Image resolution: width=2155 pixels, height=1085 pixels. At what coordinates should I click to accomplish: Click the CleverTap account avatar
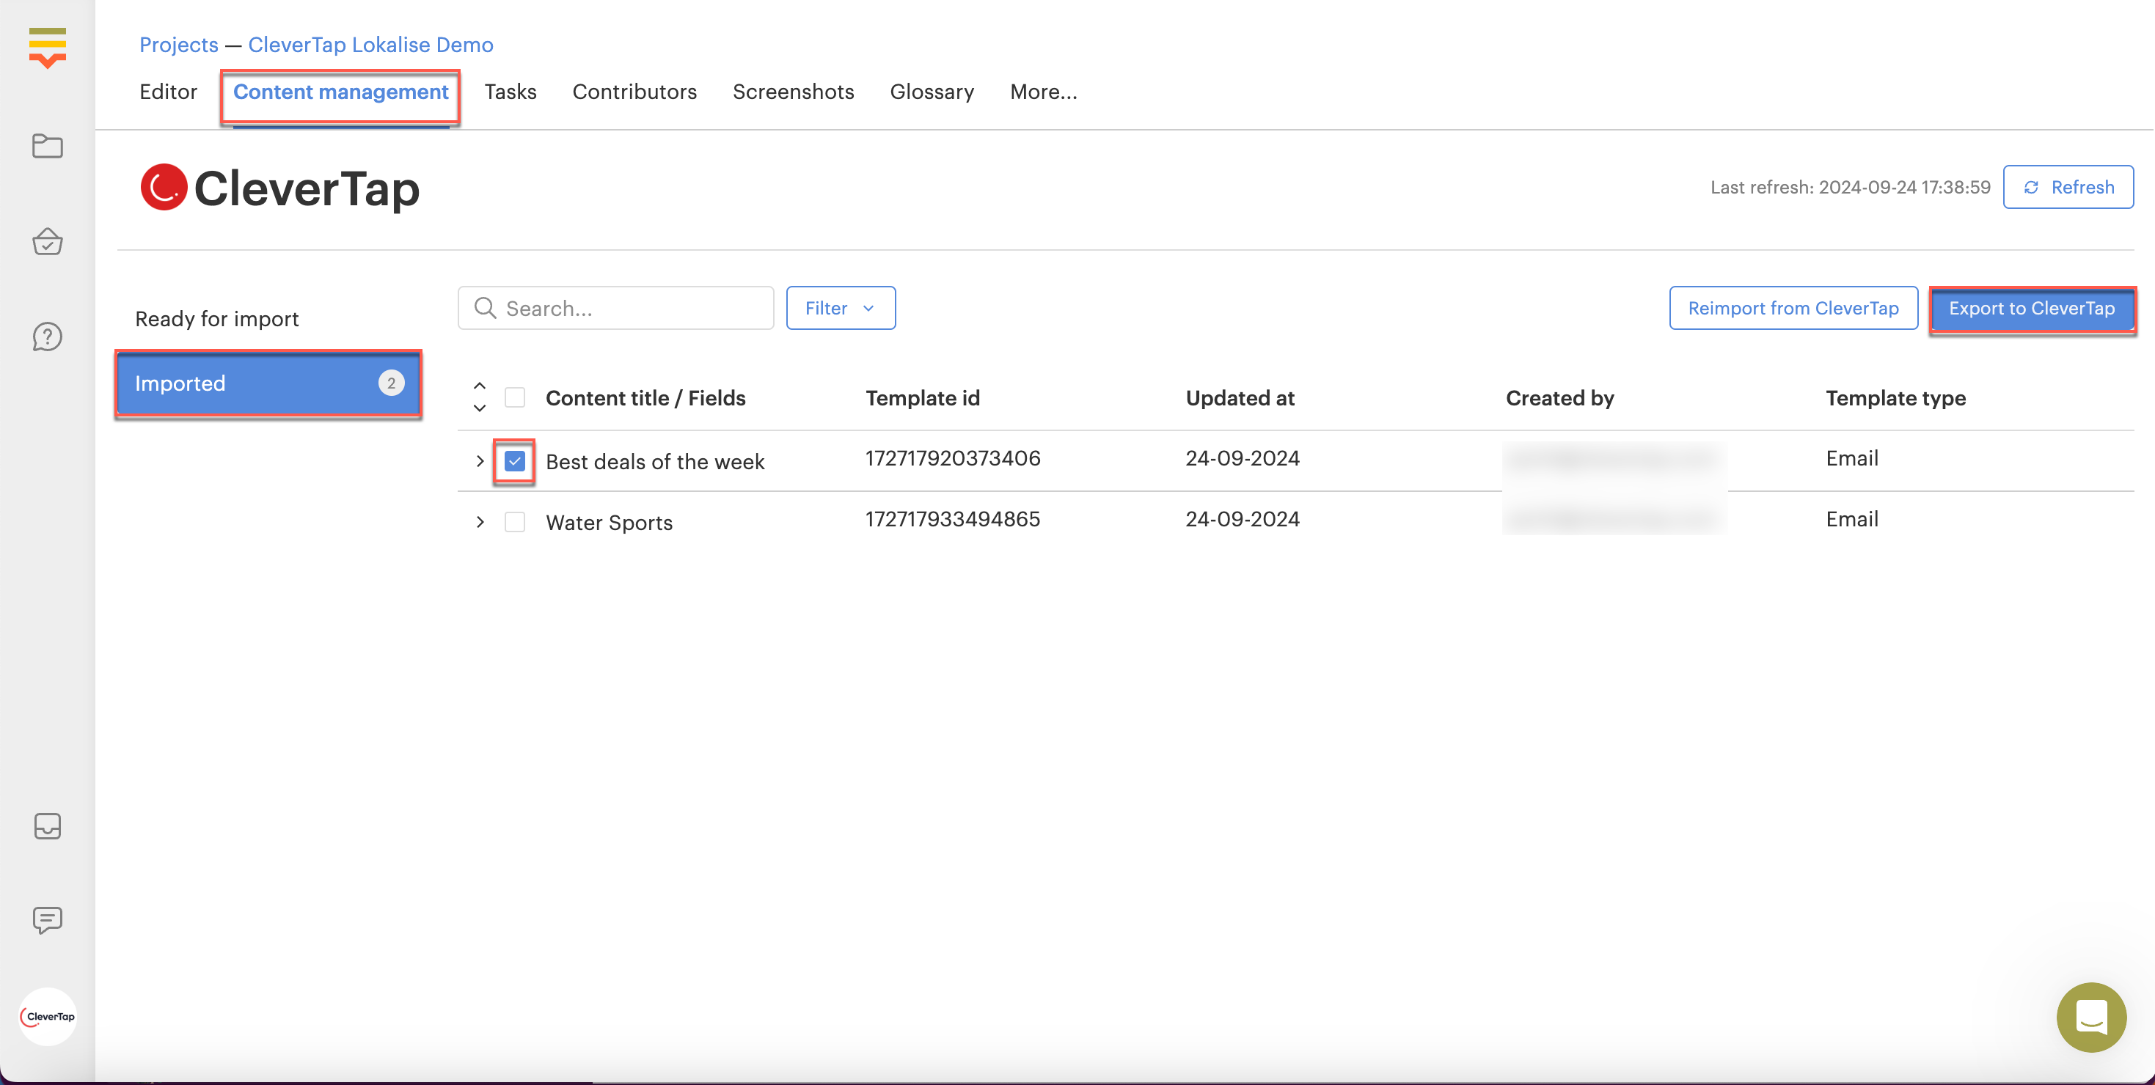click(48, 1017)
